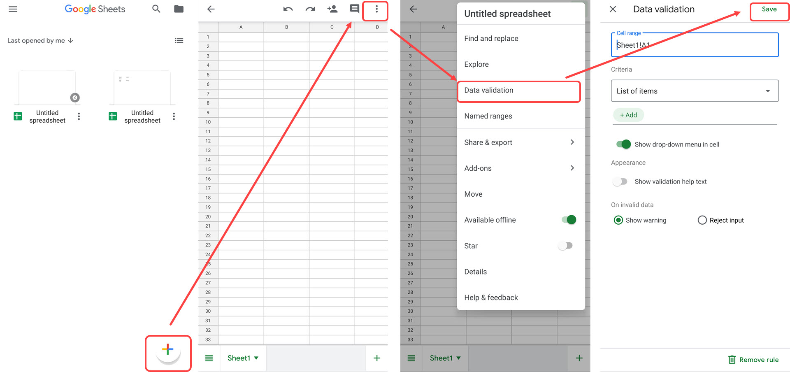Save the data validation rule

(x=769, y=9)
